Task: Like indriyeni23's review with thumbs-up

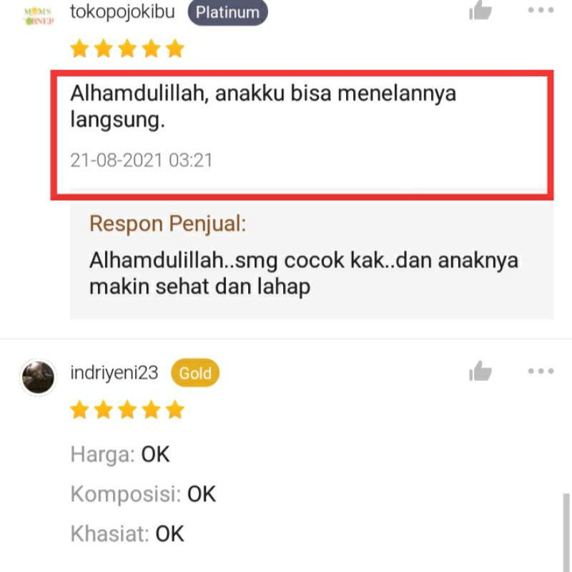Action: click(480, 371)
